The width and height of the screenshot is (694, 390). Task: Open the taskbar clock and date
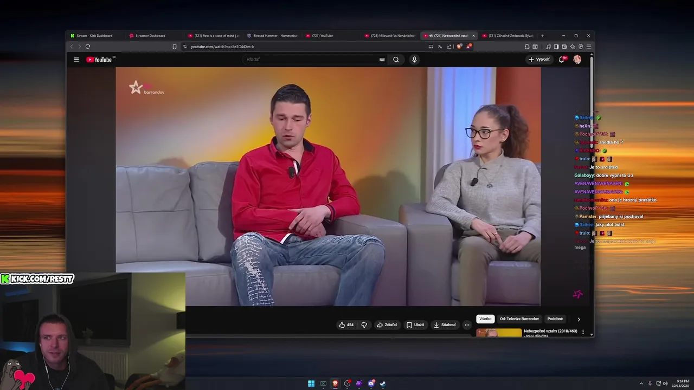(682, 383)
